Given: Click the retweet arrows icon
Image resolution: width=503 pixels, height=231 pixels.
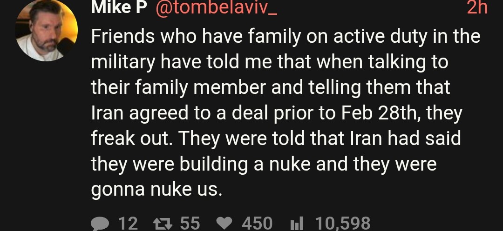Looking at the screenshot, I should (x=163, y=224).
